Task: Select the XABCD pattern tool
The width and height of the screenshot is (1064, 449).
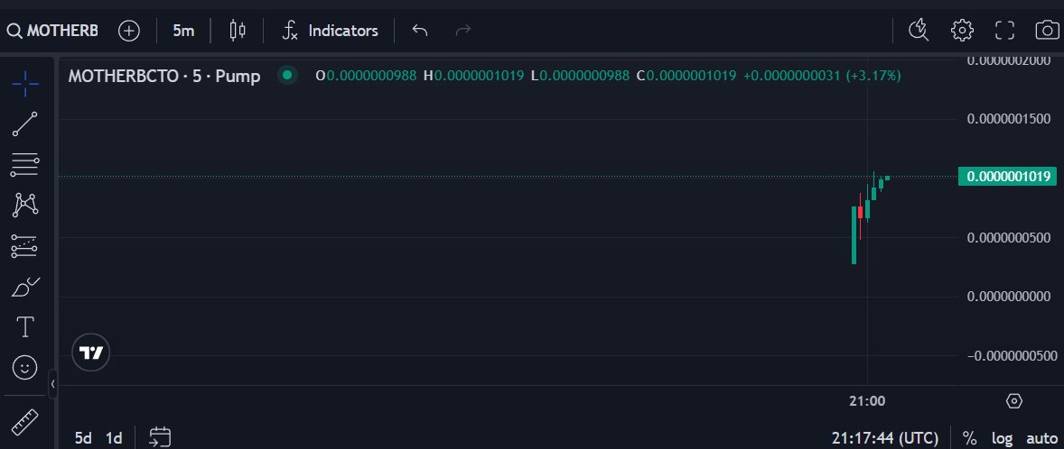Action: coord(25,205)
